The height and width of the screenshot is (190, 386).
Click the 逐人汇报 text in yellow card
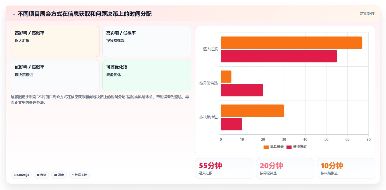click(22, 41)
